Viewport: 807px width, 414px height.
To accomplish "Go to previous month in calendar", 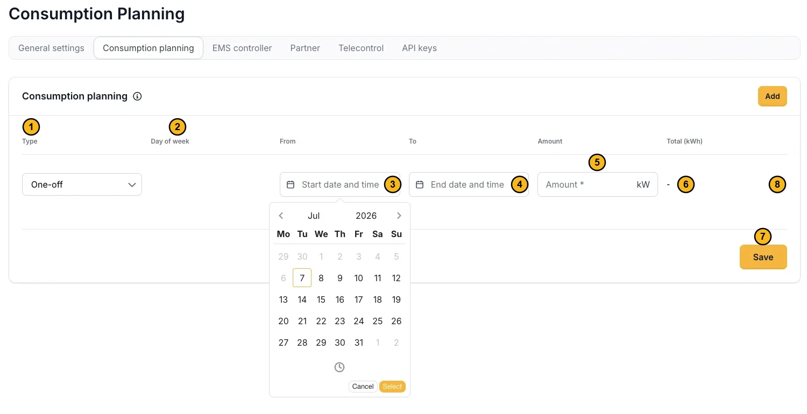I will [281, 216].
